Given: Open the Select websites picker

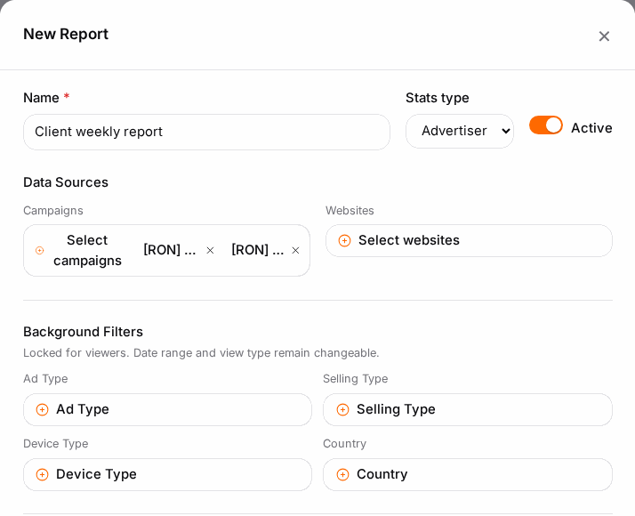Looking at the screenshot, I should coord(469,240).
